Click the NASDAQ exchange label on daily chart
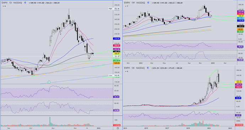 coord(18,2)
